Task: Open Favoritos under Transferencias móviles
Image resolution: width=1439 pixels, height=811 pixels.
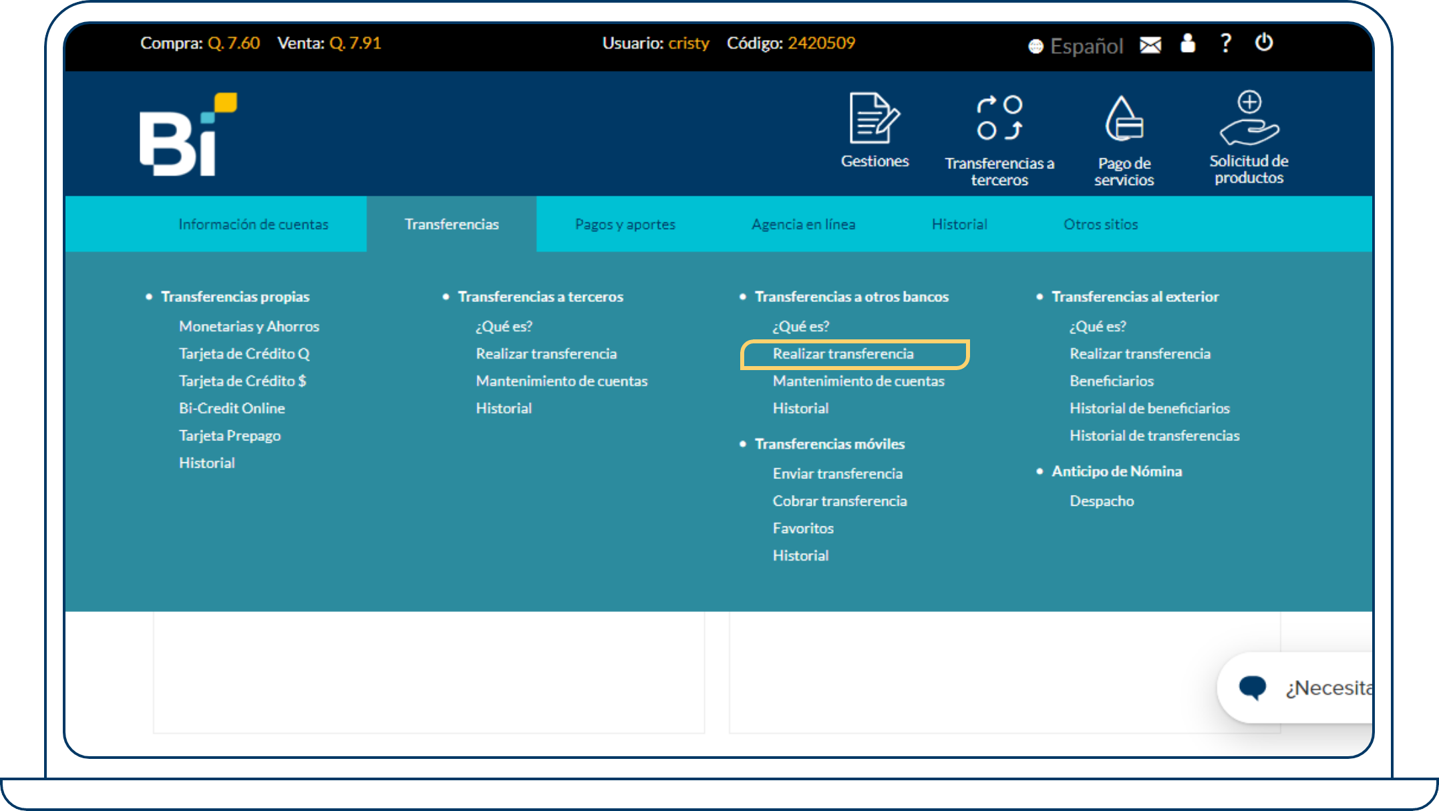Action: click(x=803, y=529)
